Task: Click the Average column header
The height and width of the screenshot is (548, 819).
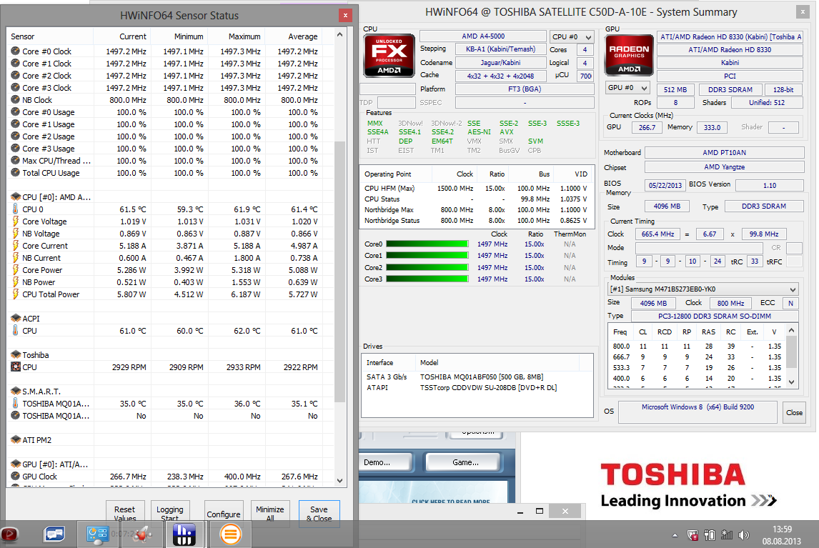Action: (x=294, y=36)
